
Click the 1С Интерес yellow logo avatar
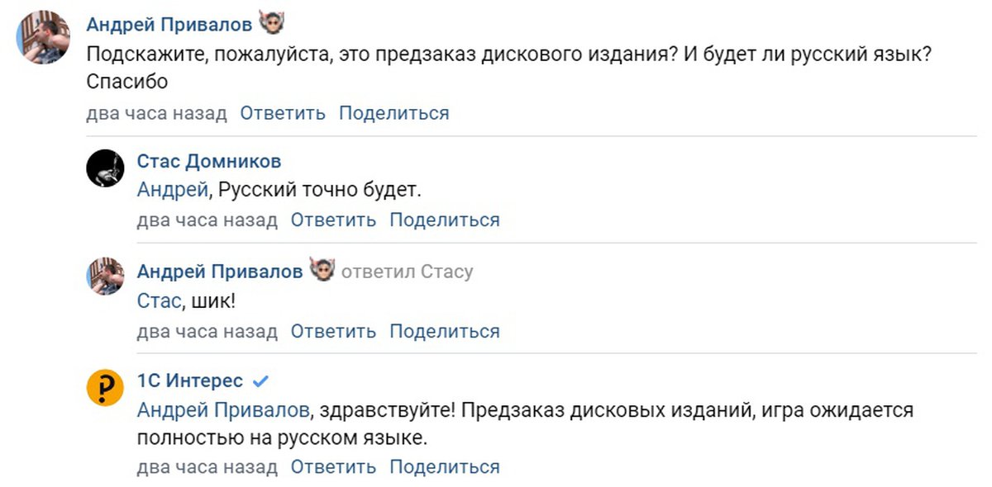pyautogui.click(x=105, y=388)
